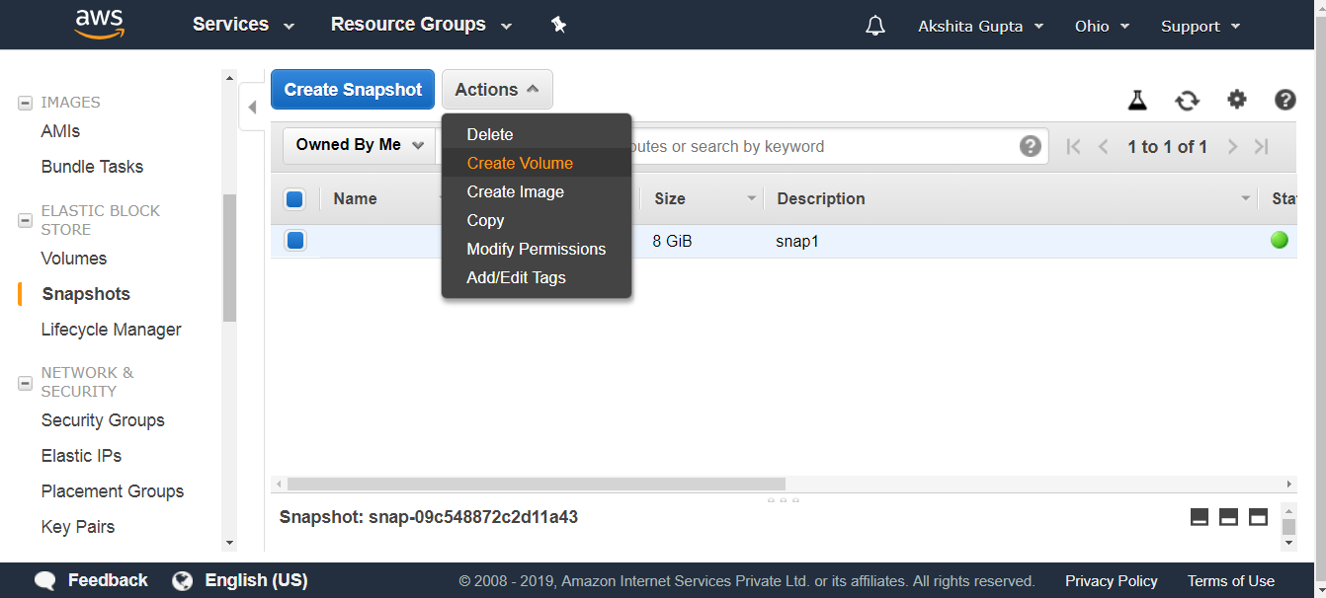Click the refresh icon
Viewport: 1326px width, 598px height.
1187,100
